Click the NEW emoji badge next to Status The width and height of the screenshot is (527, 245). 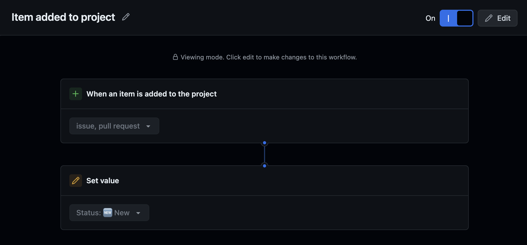pyautogui.click(x=108, y=212)
